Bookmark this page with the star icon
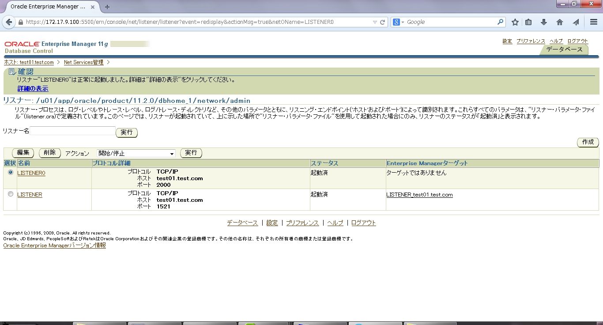 point(515,22)
